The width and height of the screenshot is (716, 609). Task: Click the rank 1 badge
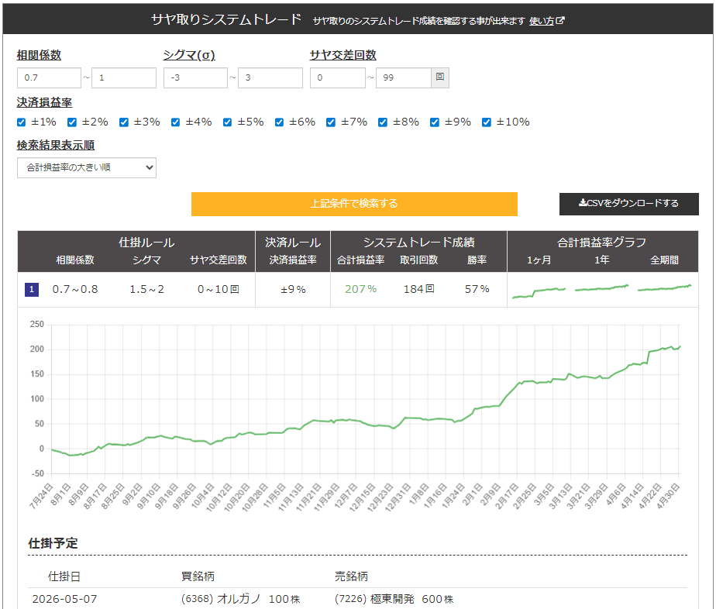tap(32, 289)
